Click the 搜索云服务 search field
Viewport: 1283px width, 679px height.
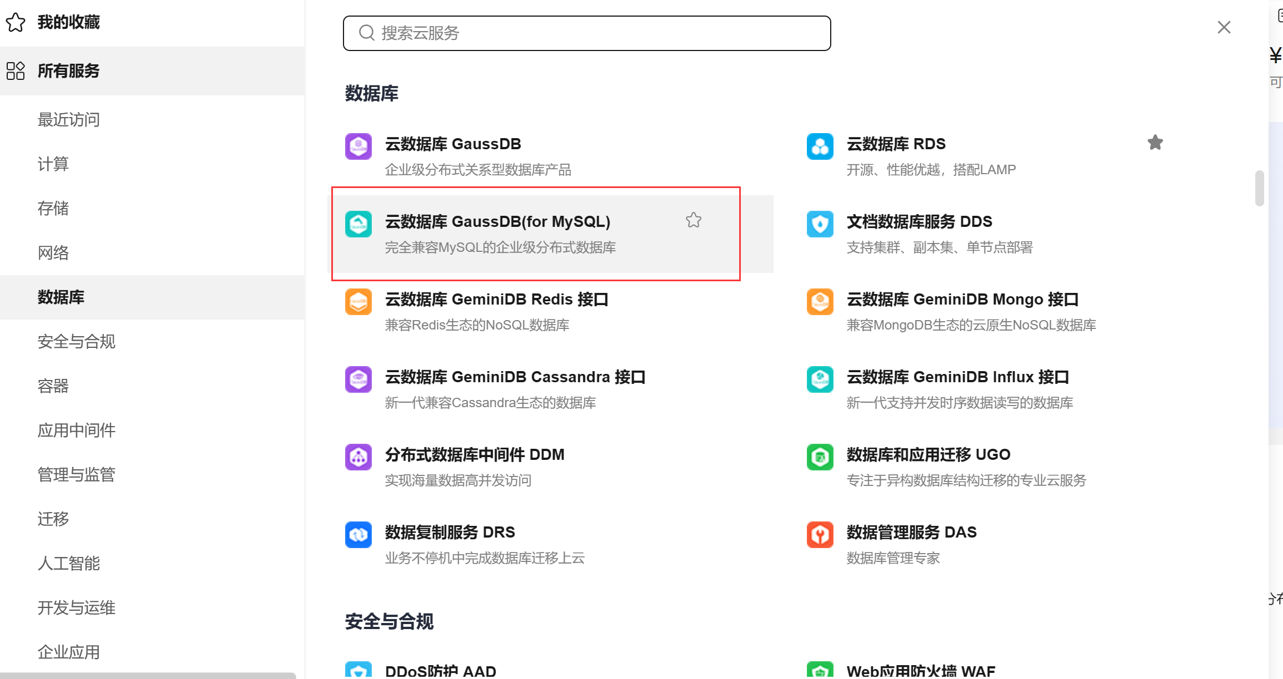point(587,33)
